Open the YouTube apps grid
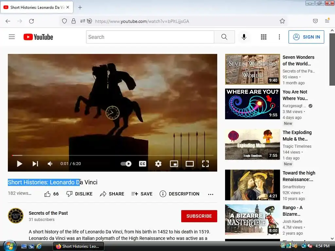 tap(264, 37)
